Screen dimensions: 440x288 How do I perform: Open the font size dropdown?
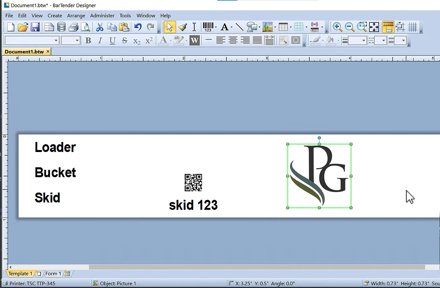(77, 41)
